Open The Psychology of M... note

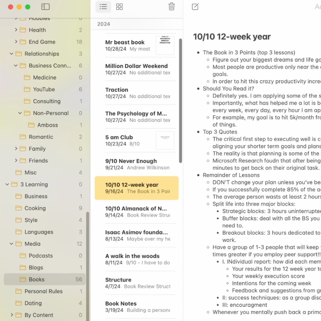pos(137,117)
